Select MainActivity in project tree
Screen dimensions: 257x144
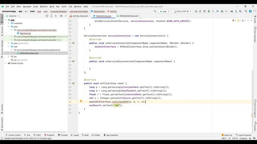pos(25,33)
